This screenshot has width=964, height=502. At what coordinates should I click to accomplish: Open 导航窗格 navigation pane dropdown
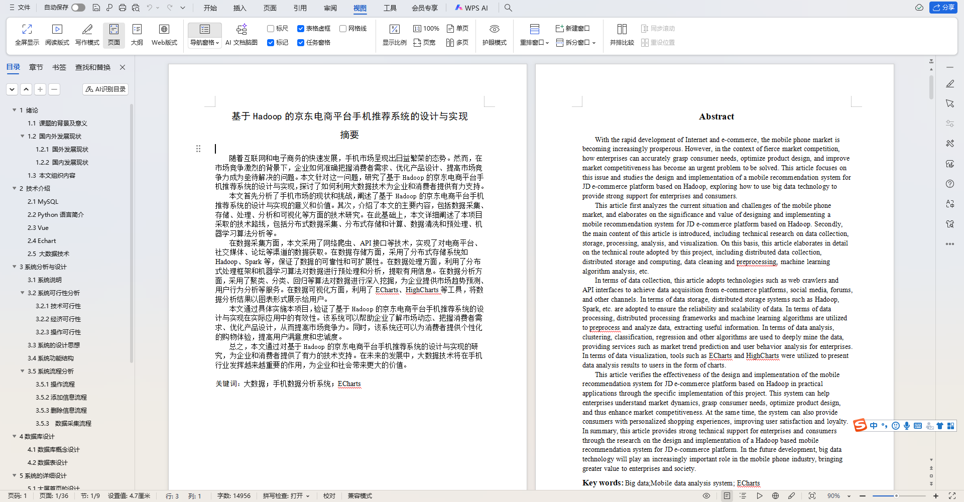[x=205, y=43]
